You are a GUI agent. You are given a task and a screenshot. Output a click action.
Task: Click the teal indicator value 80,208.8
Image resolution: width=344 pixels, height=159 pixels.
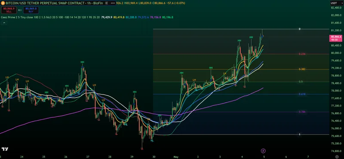(132, 17)
